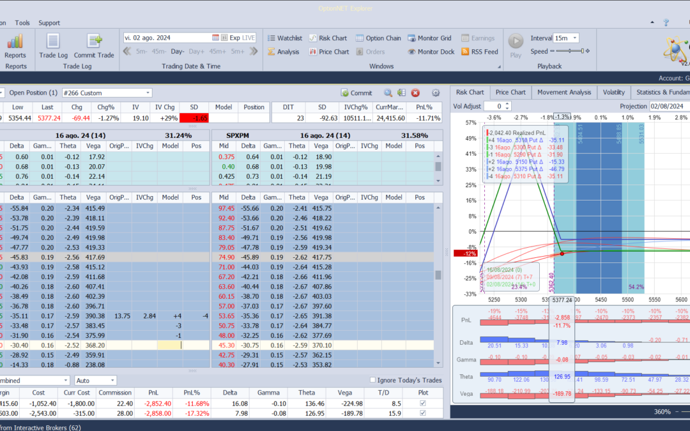Click the Last price 5377.24 cell

[x=49, y=118]
